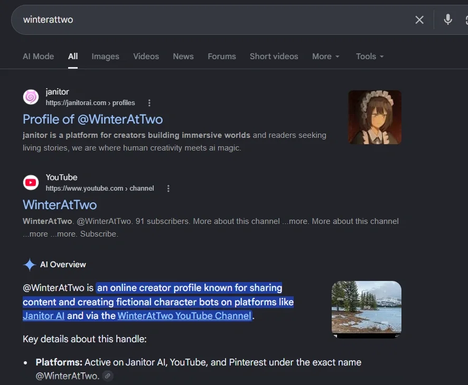Click the 'YouTube' site name label
The image size is (468, 385).
pyautogui.click(x=61, y=177)
